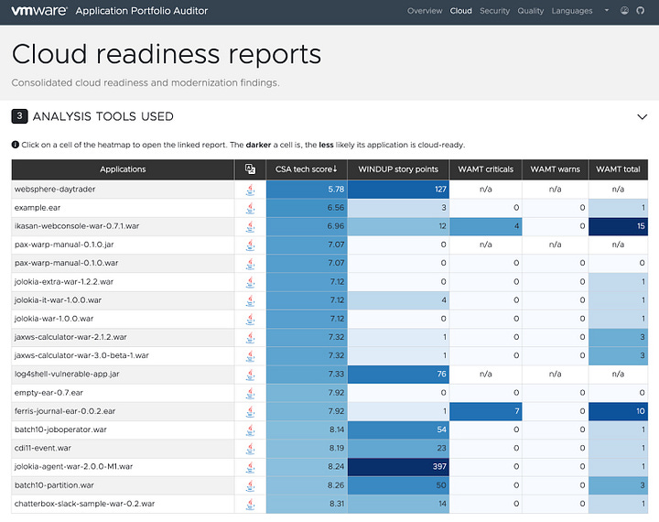This screenshot has height=522, width=659.
Task: Open ikasan-webconsole WAMT total cell 15
Action: (x=618, y=226)
